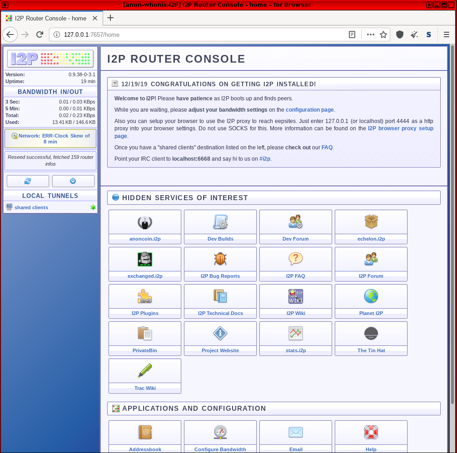Open the shared clients tunnel link

[x=31, y=207]
